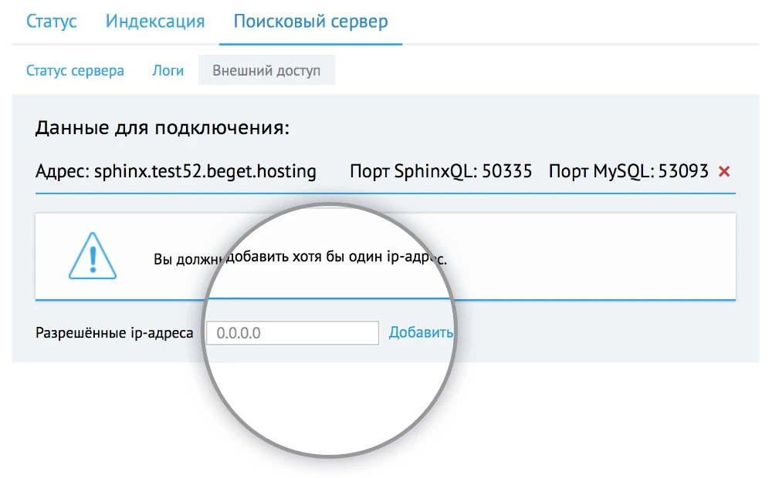This screenshot has height=478, width=772.
Task: Click the red X to remove connection data
Action: 726,173
